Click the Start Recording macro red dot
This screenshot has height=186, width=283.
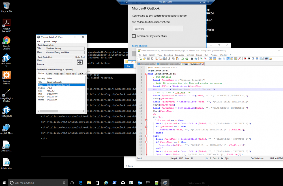(245, 59)
